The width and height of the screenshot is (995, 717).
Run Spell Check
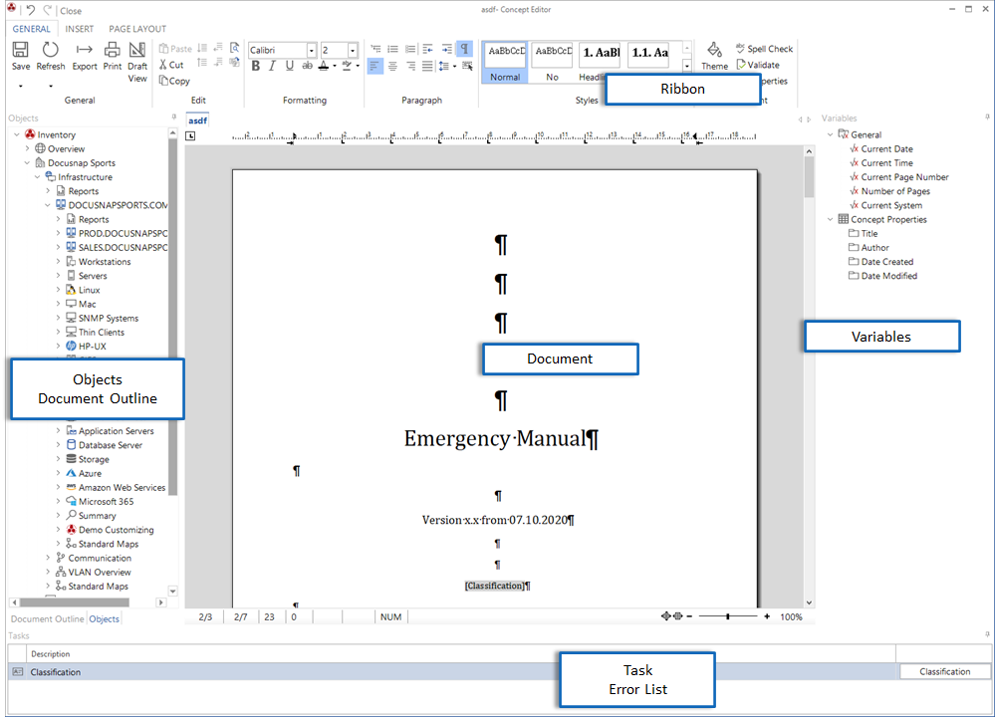click(764, 49)
